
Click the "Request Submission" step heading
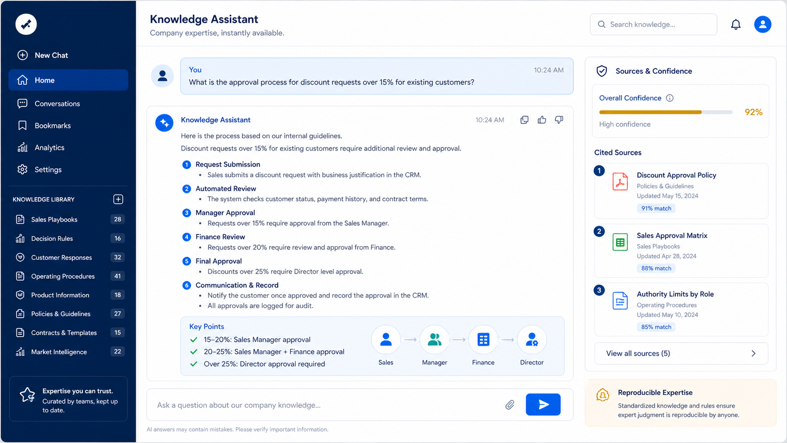point(228,164)
